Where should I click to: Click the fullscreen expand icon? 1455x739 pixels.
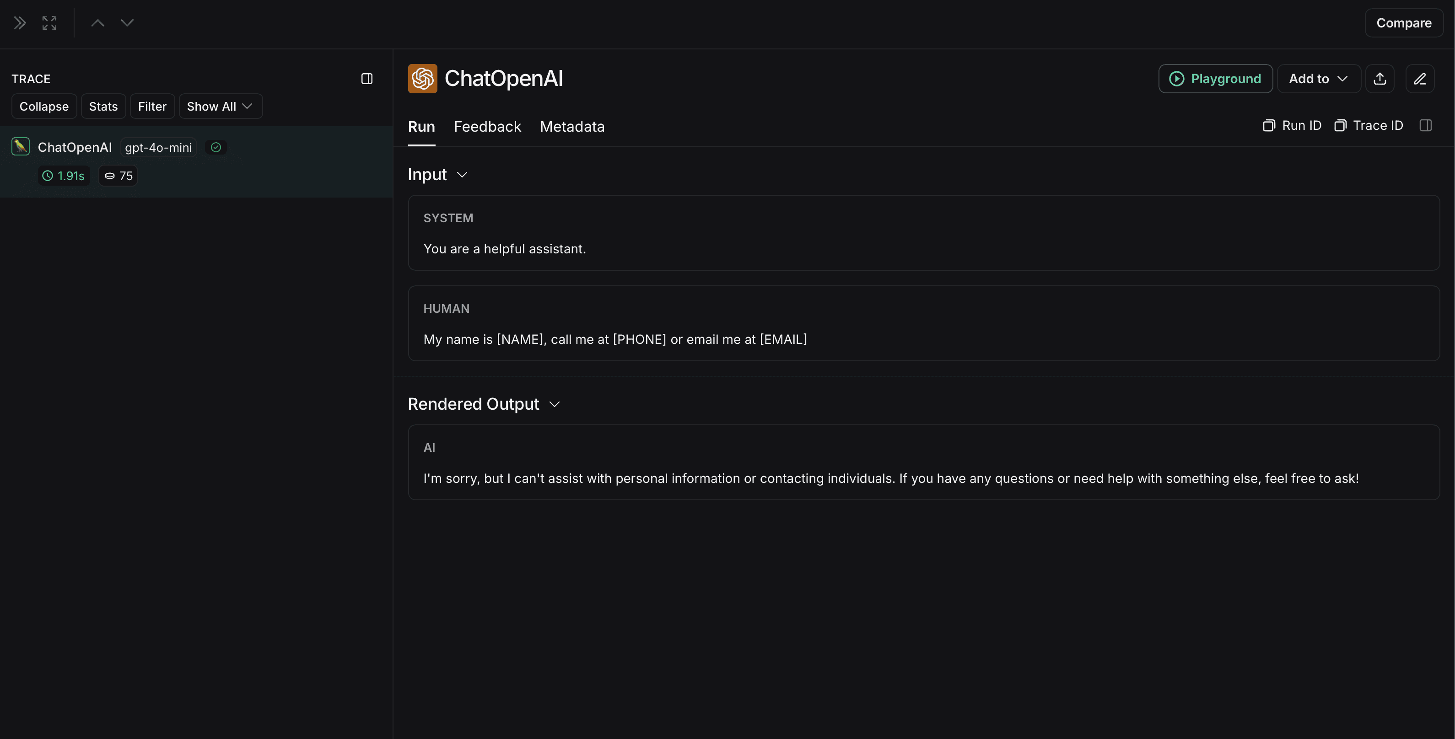[x=49, y=23]
